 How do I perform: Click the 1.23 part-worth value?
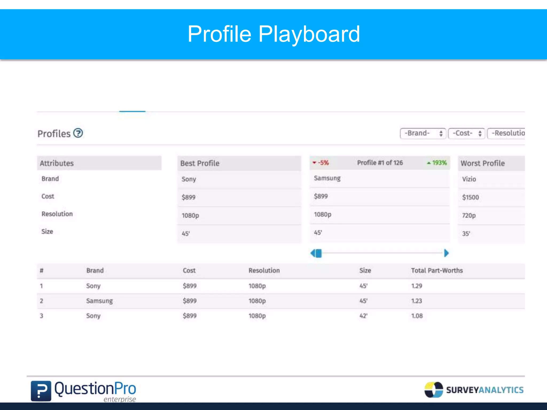(417, 301)
